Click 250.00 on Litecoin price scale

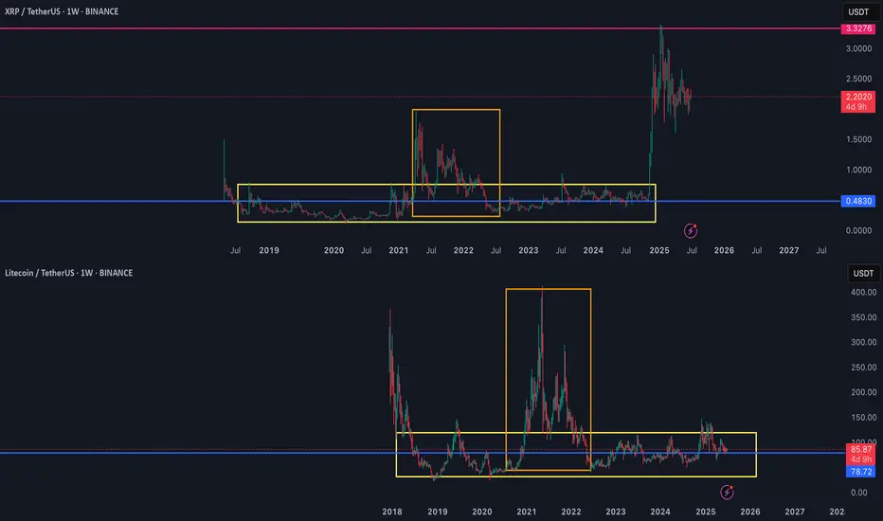click(863, 368)
